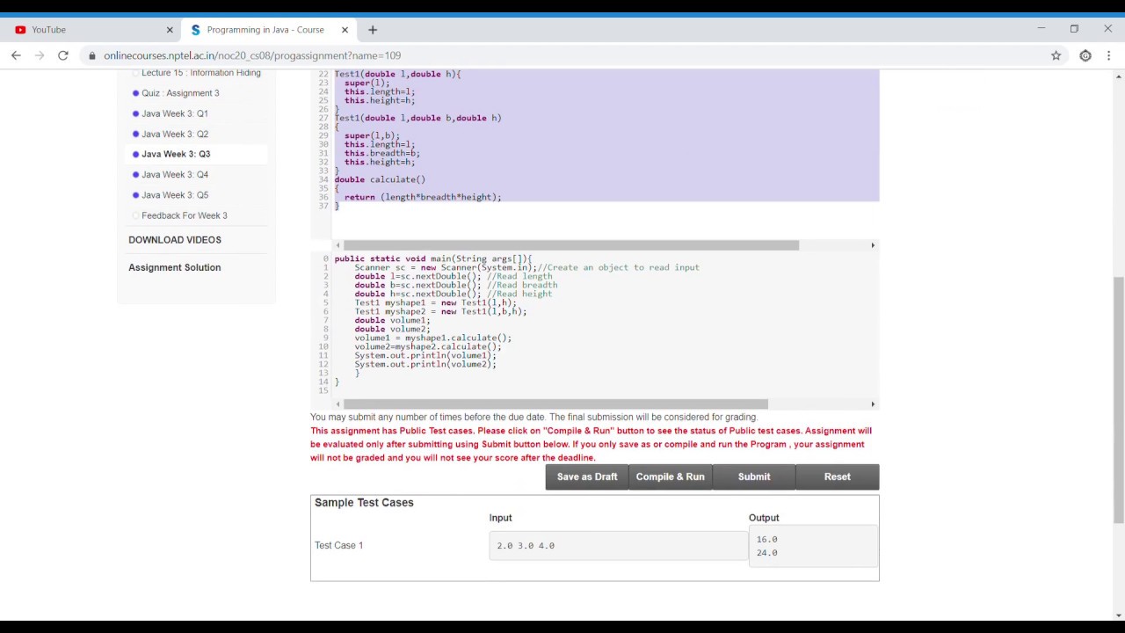Open Feedback For Week 3
1125x633 pixels.
185,215
